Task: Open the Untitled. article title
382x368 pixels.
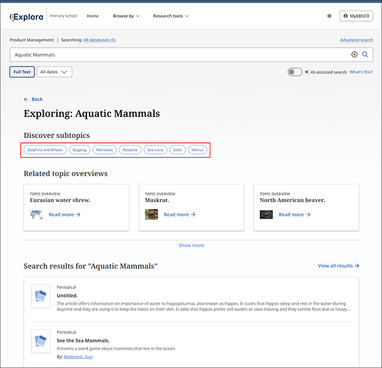Action: click(67, 296)
